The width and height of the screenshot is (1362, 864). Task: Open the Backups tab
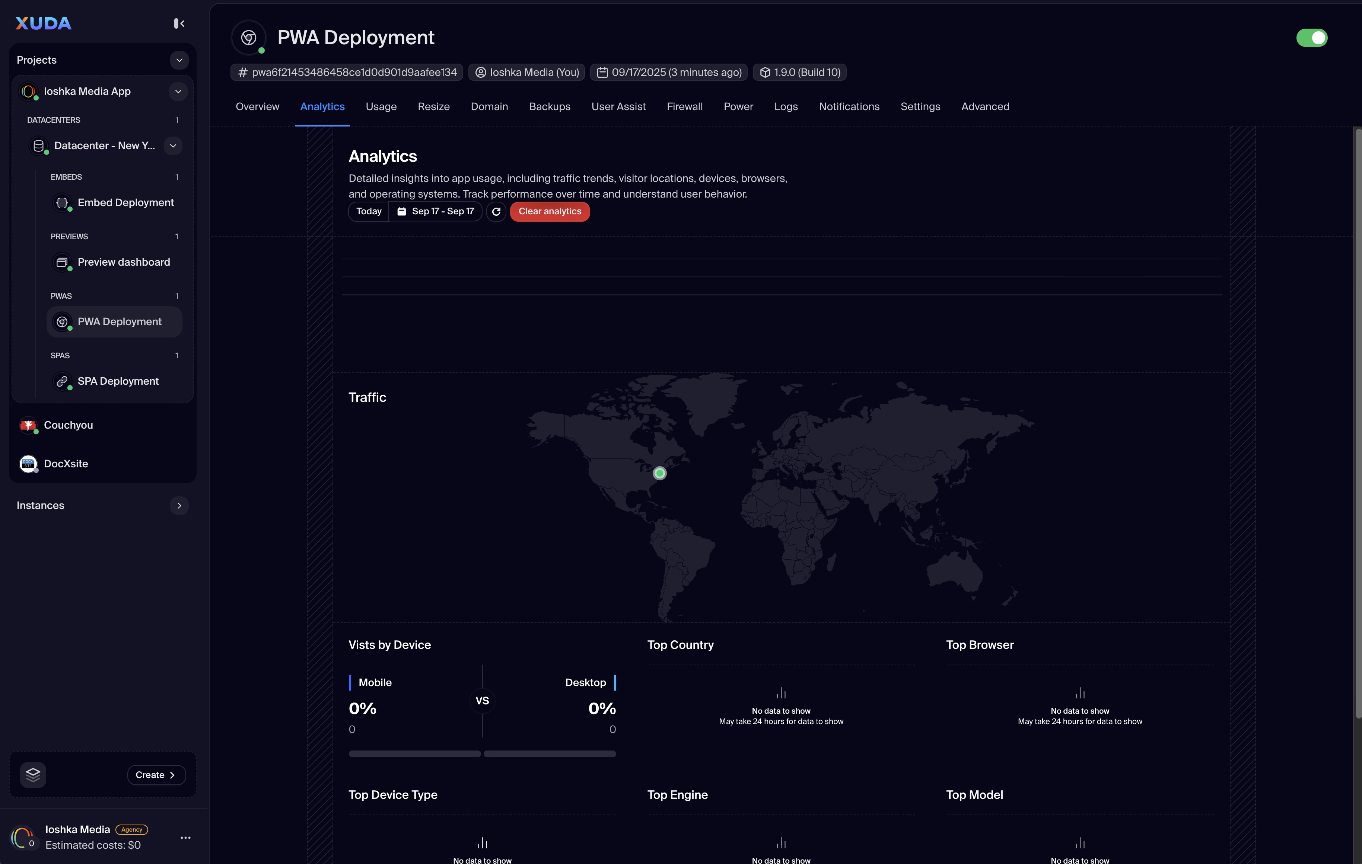[x=549, y=107]
